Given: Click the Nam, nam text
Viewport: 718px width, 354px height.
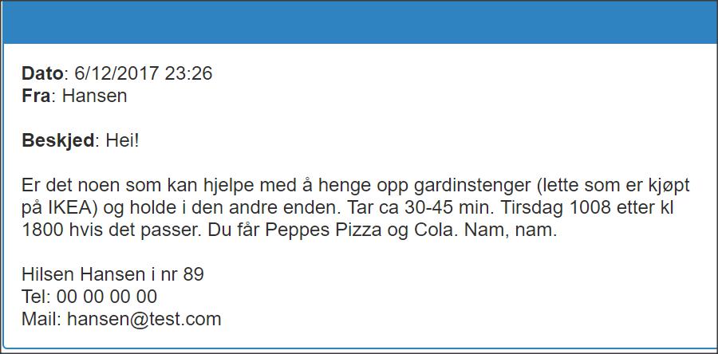Looking at the screenshot, I should (511, 230).
